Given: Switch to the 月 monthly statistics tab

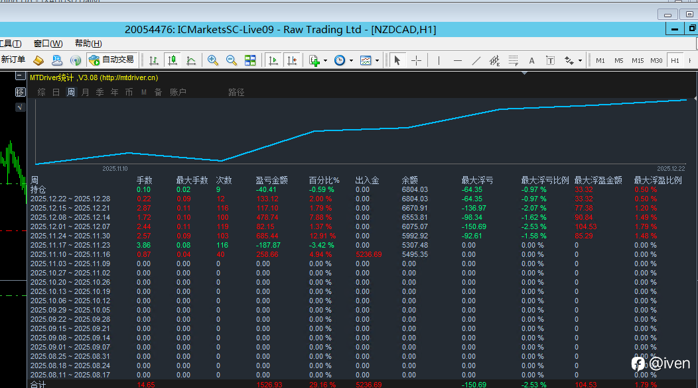Looking at the screenshot, I should [x=85, y=92].
